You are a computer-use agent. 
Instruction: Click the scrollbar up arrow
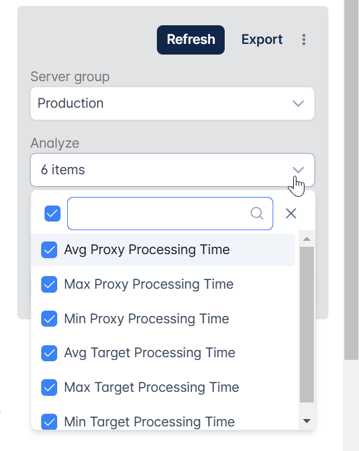[x=306, y=239]
